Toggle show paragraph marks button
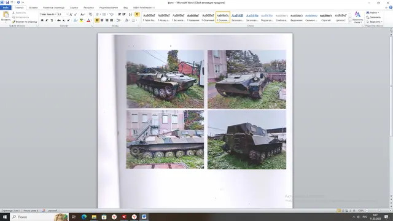This screenshot has width=393, height=221. [x=137, y=14]
